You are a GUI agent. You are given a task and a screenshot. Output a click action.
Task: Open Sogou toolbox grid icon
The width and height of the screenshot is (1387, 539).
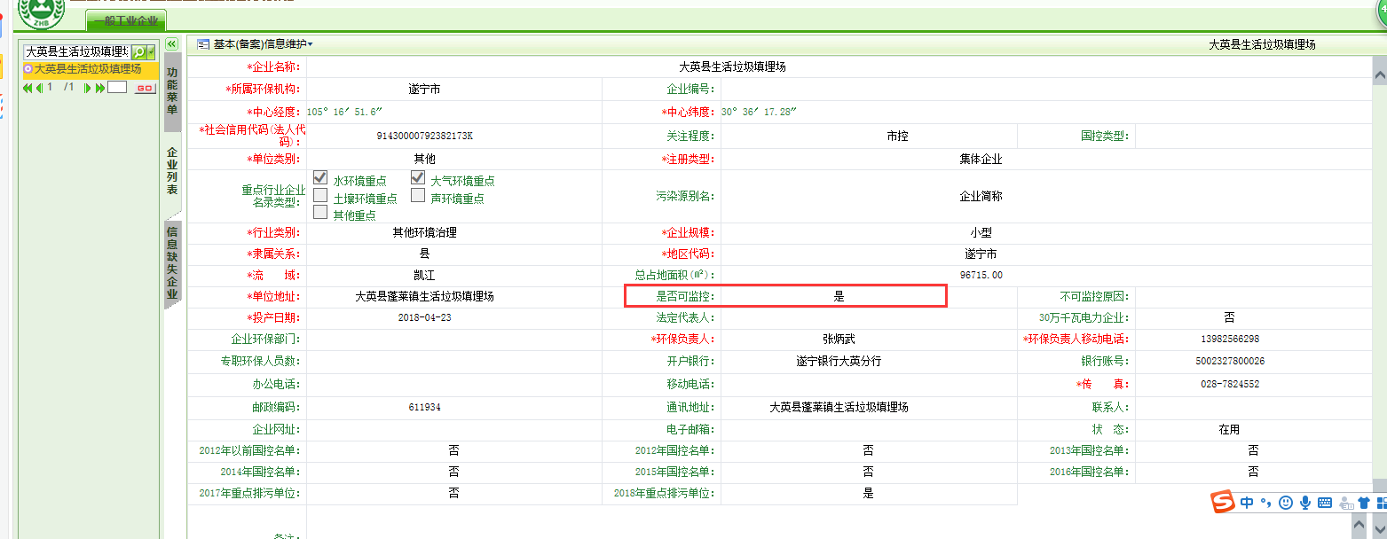click(1381, 503)
